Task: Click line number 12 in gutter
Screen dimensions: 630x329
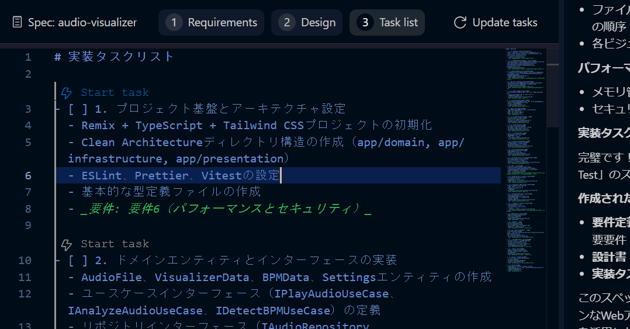Action: [x=25, y=294]
